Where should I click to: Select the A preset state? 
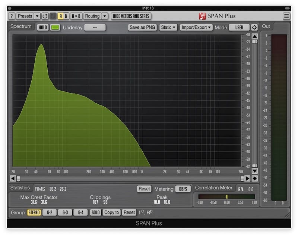pos(61,16)
